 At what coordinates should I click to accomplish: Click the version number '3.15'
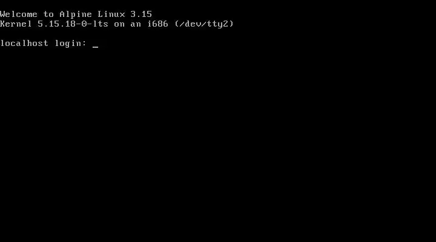(x=141, y=14)
